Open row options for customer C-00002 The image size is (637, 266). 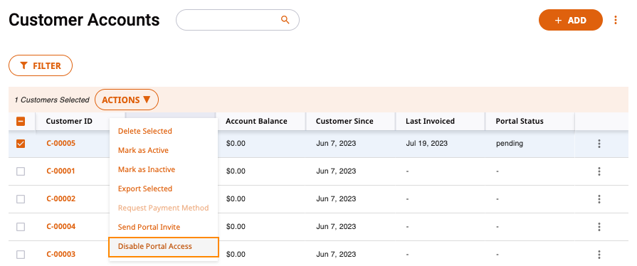599,199
